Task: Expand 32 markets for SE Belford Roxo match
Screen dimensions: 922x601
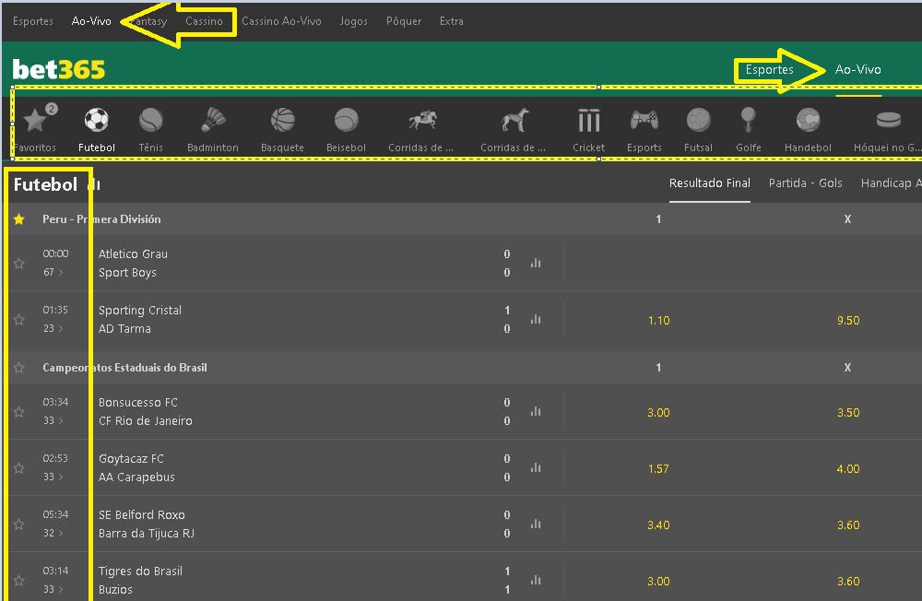Action: 53,533
